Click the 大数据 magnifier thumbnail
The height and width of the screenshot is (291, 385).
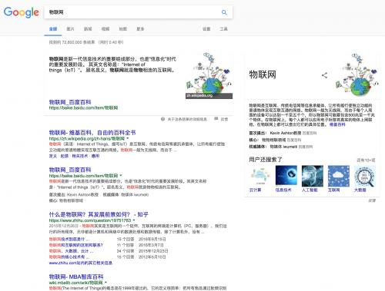pyautogui.click(x=365, y=176)
